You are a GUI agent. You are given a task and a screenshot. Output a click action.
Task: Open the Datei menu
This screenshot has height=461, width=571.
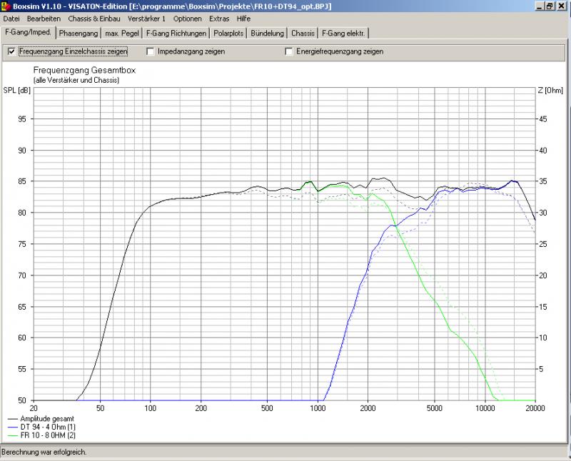coord(11,19)
